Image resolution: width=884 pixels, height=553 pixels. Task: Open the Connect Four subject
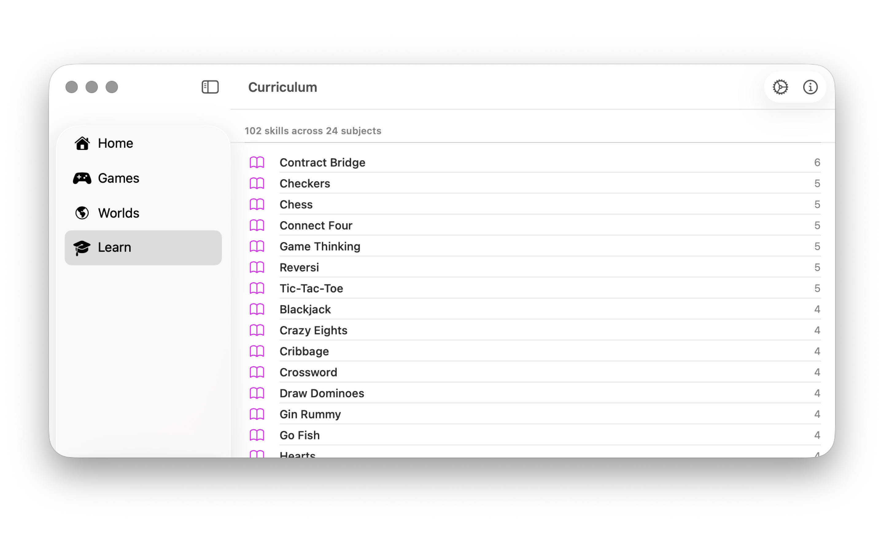(533, 225)
